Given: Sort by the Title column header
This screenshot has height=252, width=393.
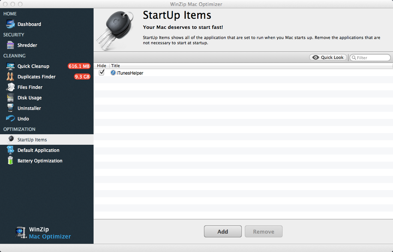Looking at the screenshot, I should point(115,66).
